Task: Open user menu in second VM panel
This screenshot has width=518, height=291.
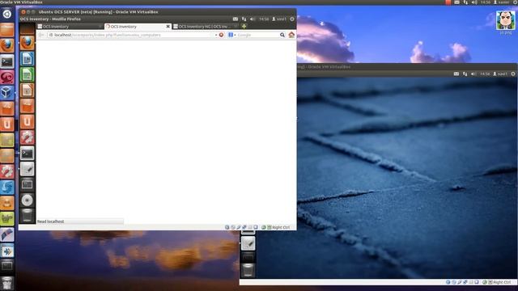Action: [x=500, y=74]
